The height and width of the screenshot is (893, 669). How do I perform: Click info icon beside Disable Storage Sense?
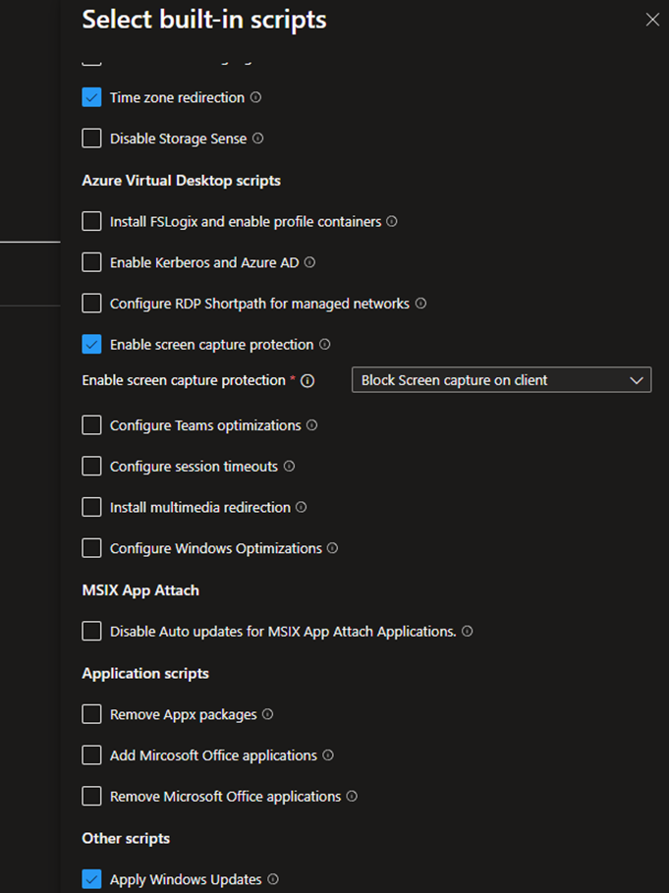tap(258, 139)
